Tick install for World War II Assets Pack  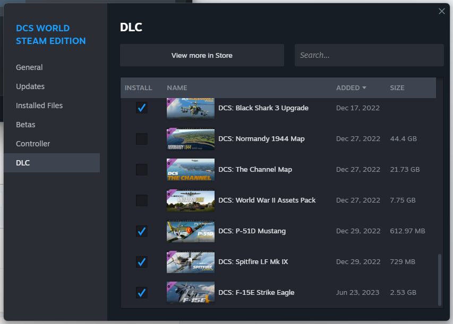142,200
